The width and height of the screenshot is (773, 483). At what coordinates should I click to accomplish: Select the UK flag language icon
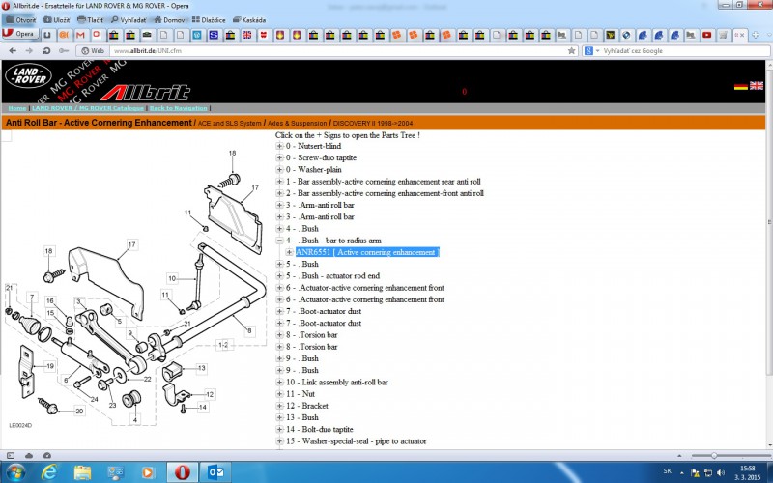759,86
